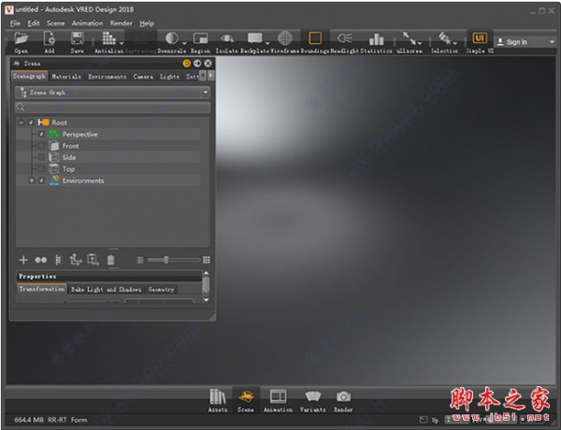561x430 pixels.
Task: Toggle the Boundings box icon
Action: (315, 38)
